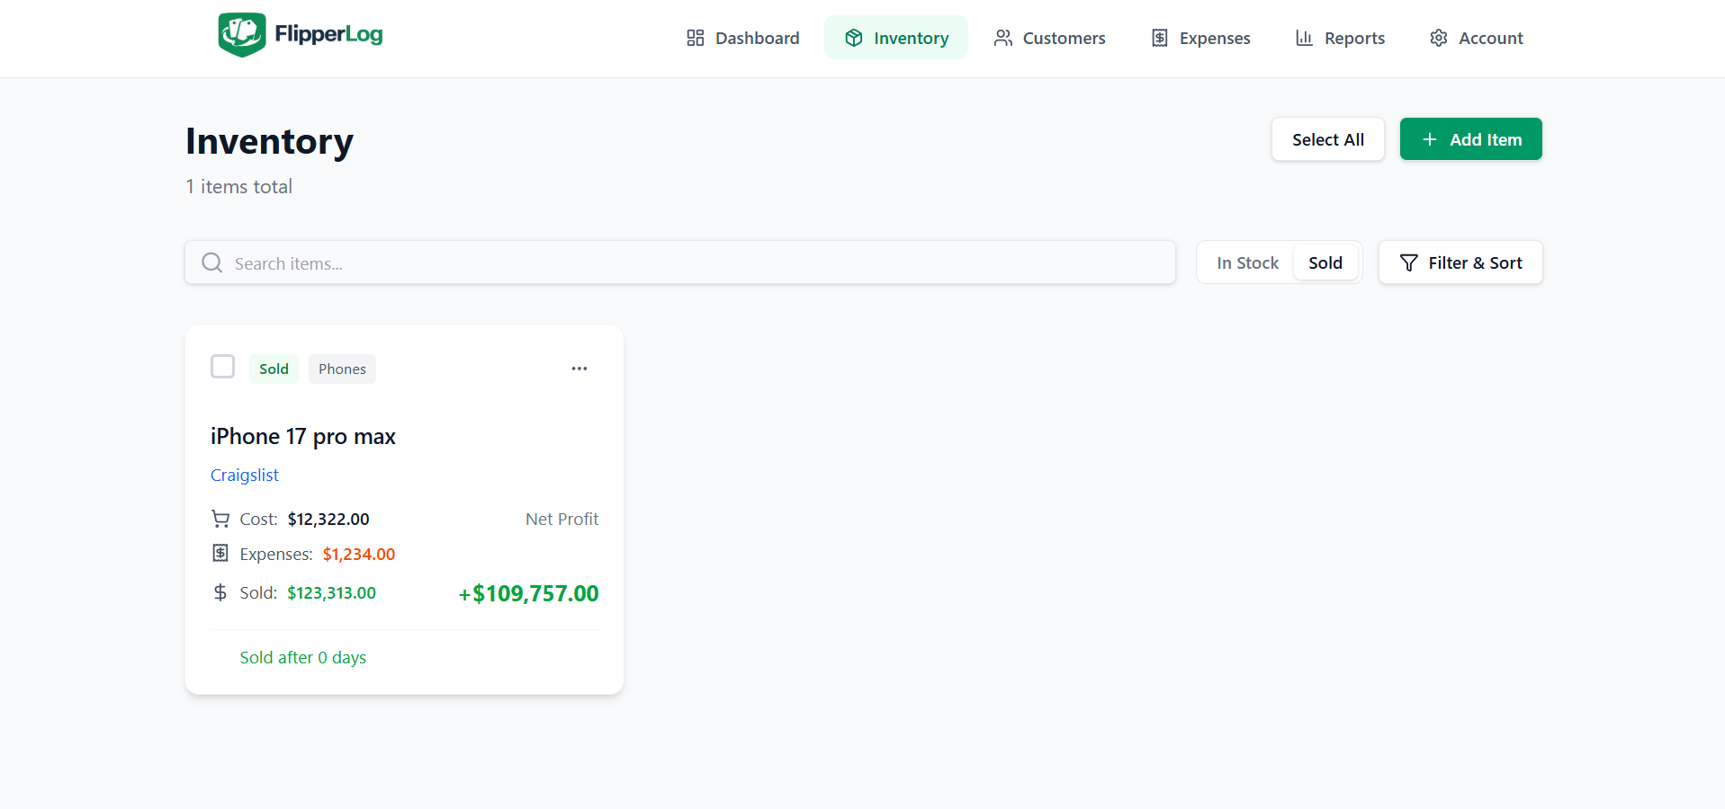This screenshot has width=1725, height=809.
Task: Click the search magnifier icon
Action: [x=212, y=262]
